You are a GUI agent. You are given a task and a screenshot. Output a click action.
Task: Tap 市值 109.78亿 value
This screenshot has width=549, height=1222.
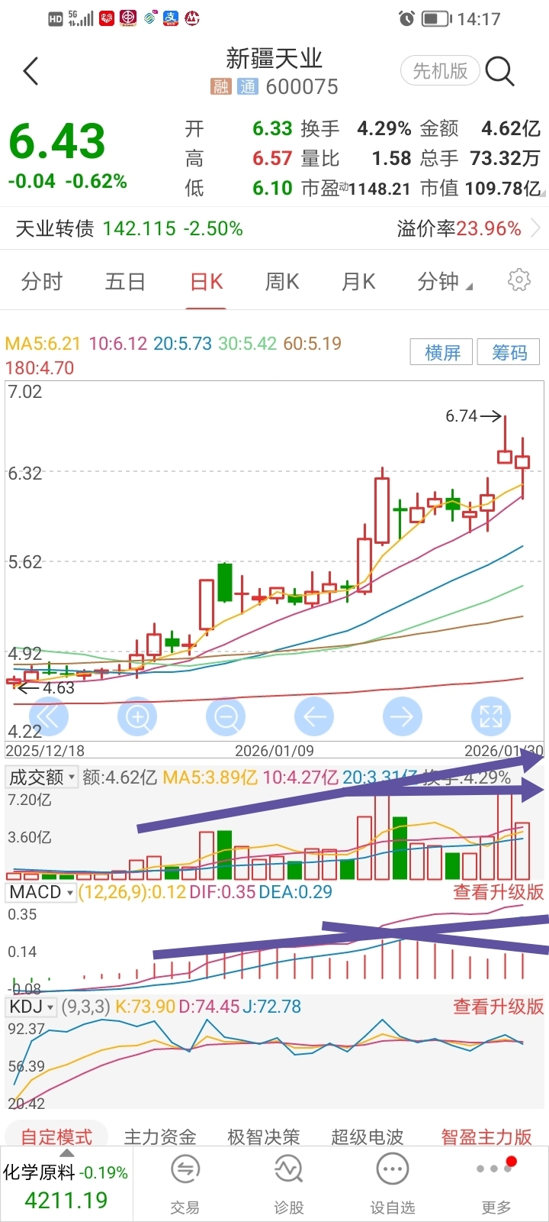pyautogui.click(x=480, y=188)
